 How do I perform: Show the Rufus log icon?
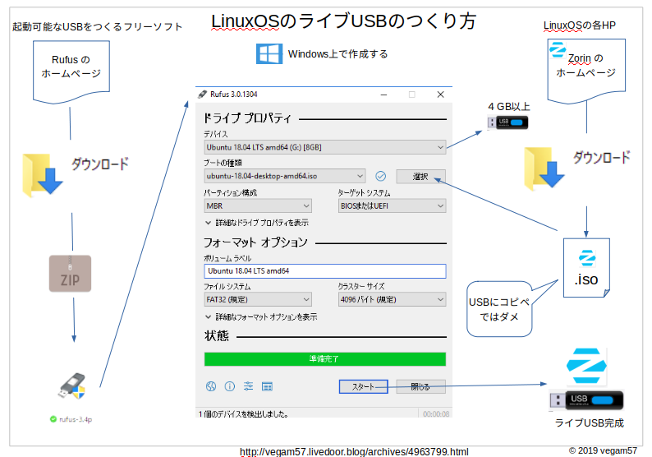pos(267,386)
